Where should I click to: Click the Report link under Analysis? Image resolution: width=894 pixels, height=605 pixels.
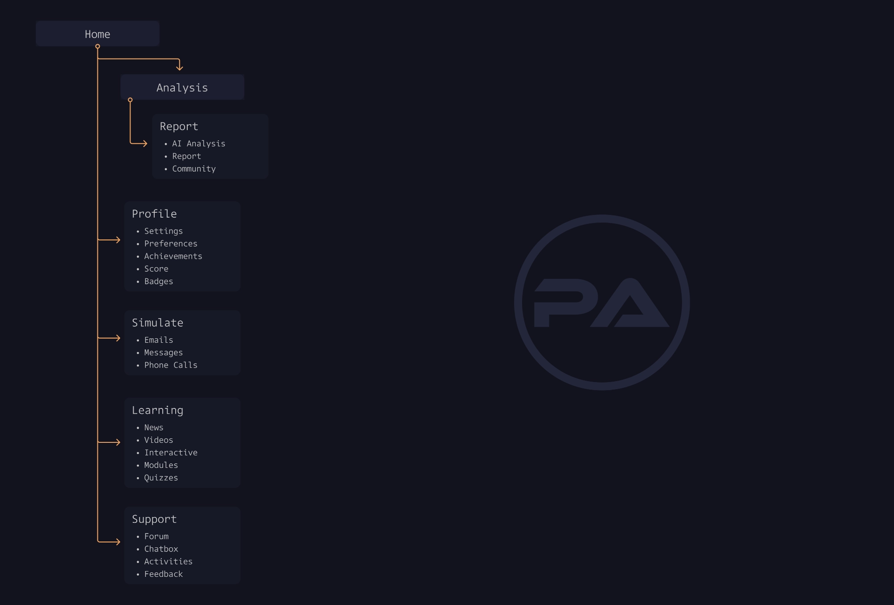[x=177, y=126]
